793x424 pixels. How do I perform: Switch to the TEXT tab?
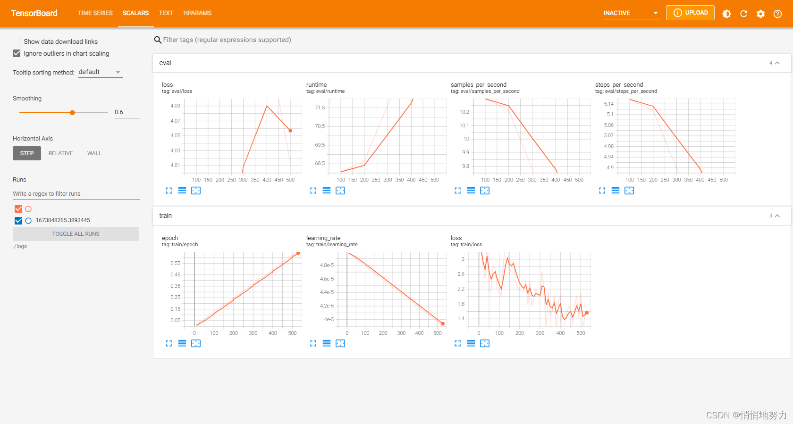click(x=166, y=13)
